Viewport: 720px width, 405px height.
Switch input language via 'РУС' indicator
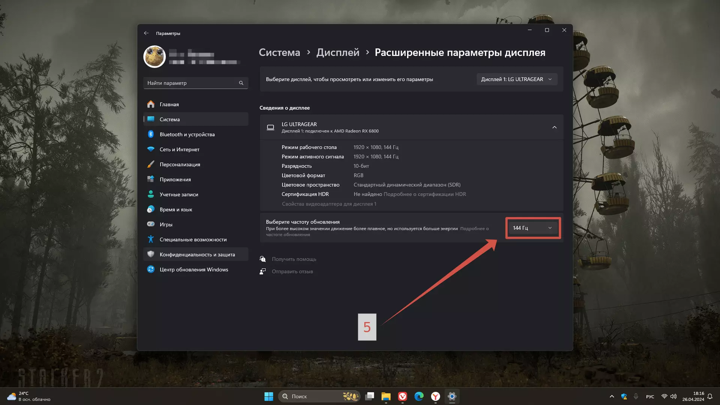coord(650,397)
